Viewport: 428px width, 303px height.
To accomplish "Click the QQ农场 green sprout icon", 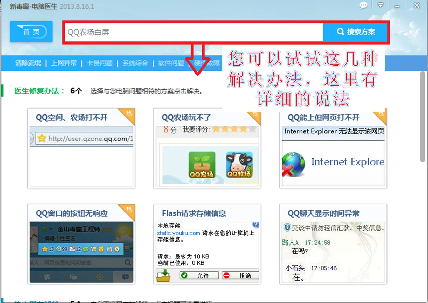I will coord(202,165).
